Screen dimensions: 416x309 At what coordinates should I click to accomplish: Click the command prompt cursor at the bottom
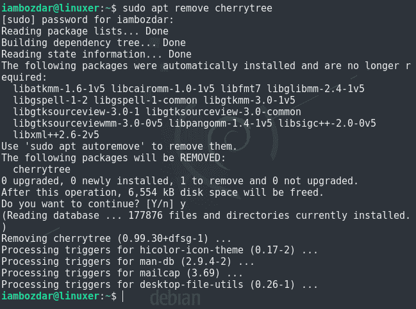pyautogui.click(x=123, y=296)
